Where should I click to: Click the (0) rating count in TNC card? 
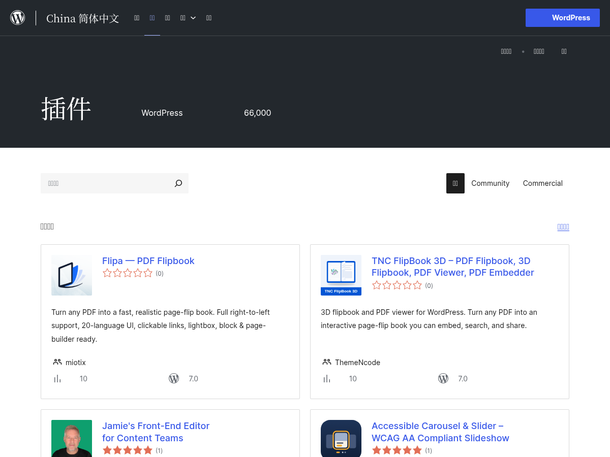pos(429,285)
